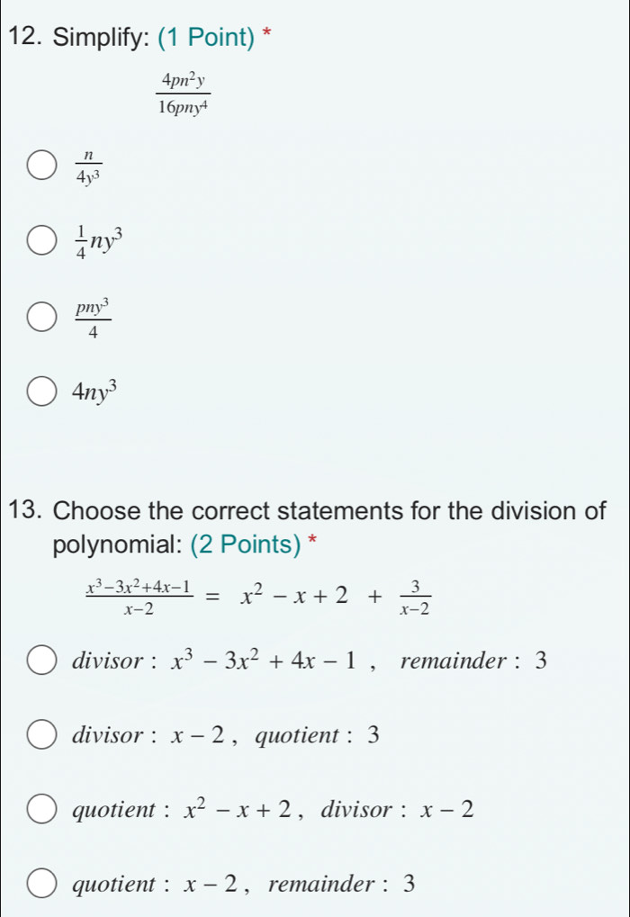Viewport: 630px width, 917px height.
Task: Select the radio button for n over 4y³
Action: (41, 166)
